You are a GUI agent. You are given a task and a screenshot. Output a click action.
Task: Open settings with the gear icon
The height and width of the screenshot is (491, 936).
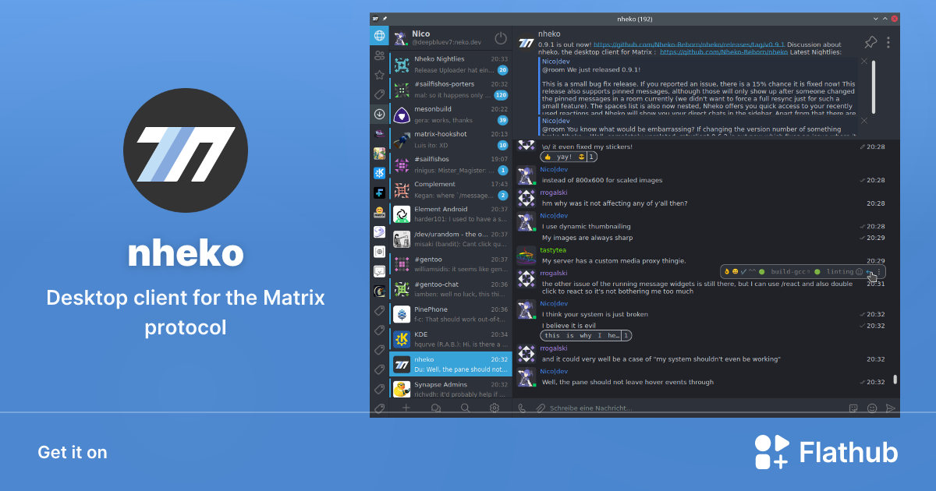tap(494, 408)
